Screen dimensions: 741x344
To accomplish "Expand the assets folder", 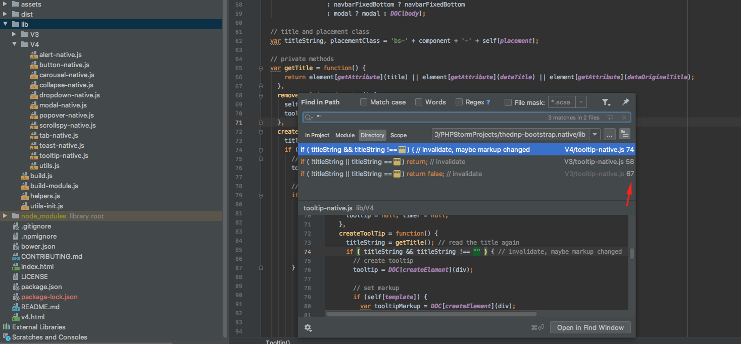I will [x=6, y=4].
